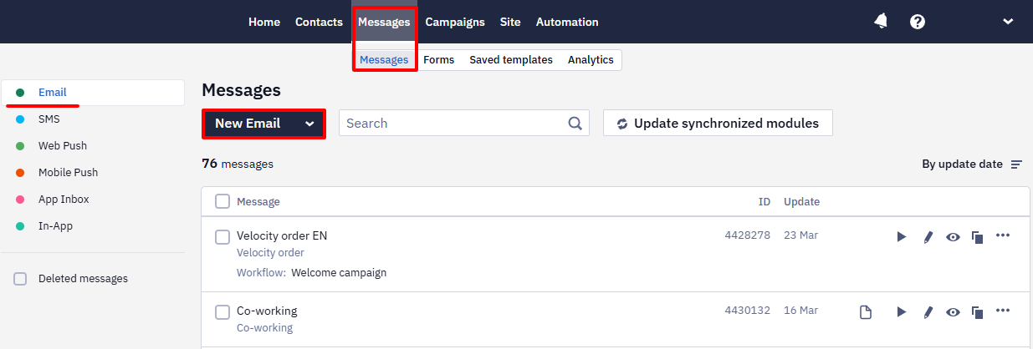The width and height of the screenshot is (1033, 349).
Task: Expand the account dropdown chevron in header
Action: 1008,22
